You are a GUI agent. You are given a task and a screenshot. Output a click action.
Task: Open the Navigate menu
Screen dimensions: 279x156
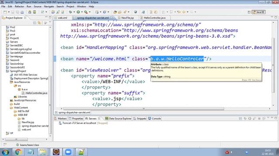[x=49, y=6]
